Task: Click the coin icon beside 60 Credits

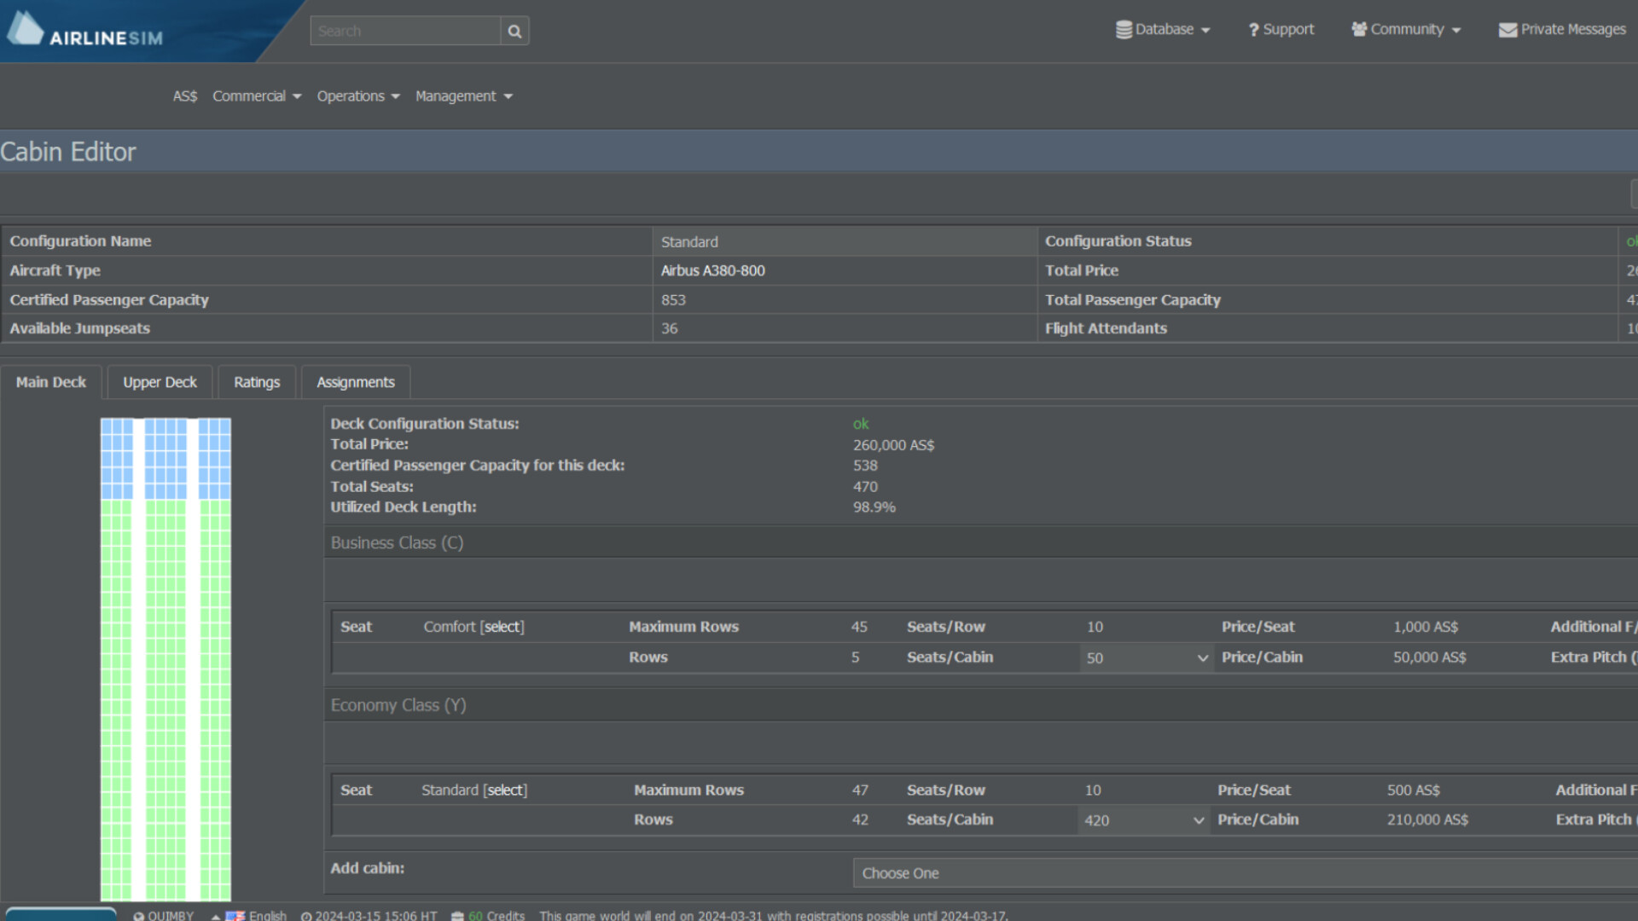Action: 459,916
